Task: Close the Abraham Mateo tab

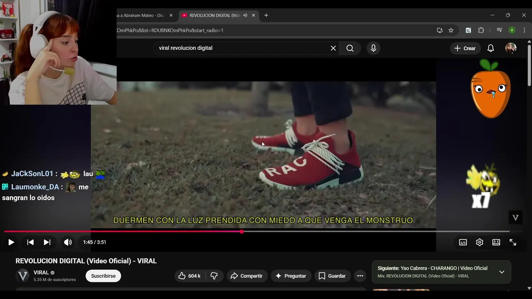Action: coord(171,15)
